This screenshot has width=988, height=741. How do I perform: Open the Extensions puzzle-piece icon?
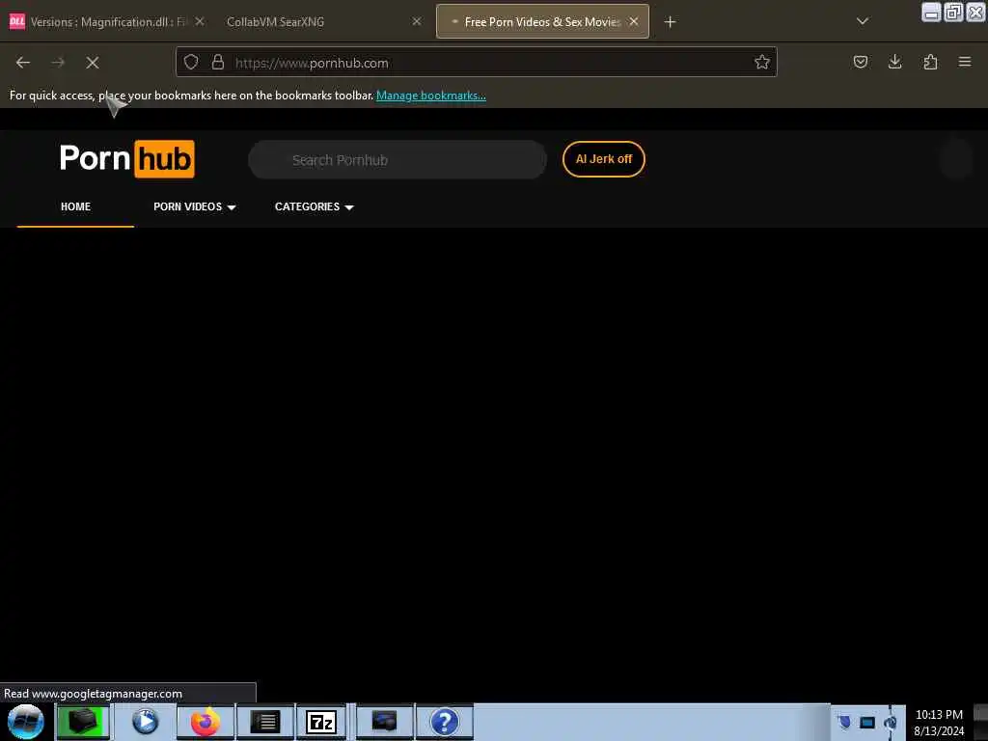pos(930,62)
